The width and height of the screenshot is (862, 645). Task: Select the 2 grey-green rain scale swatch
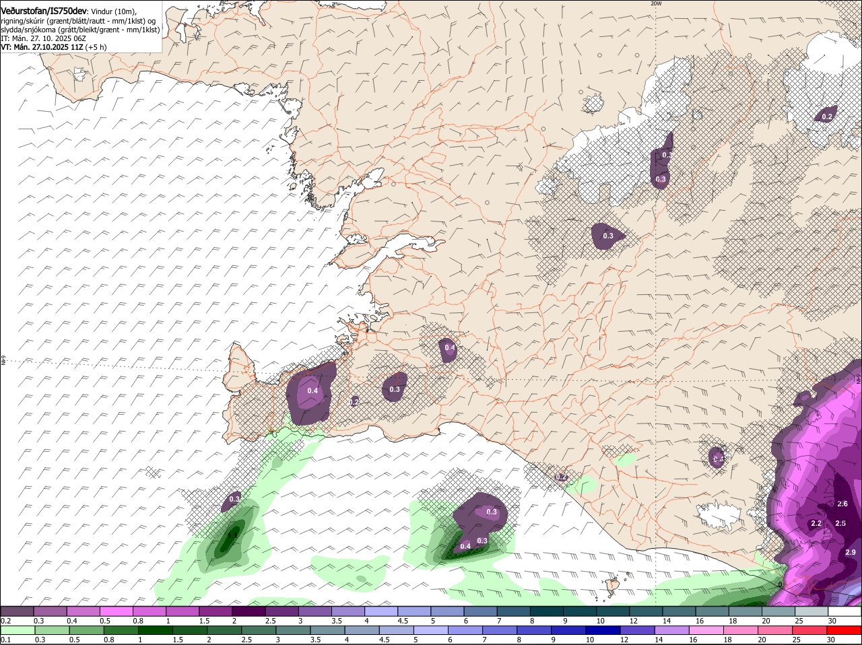click(x=224, y=630)
